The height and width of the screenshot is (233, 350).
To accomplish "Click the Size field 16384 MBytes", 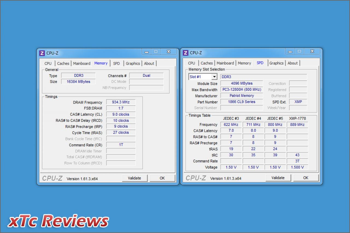I will point(78,82).
